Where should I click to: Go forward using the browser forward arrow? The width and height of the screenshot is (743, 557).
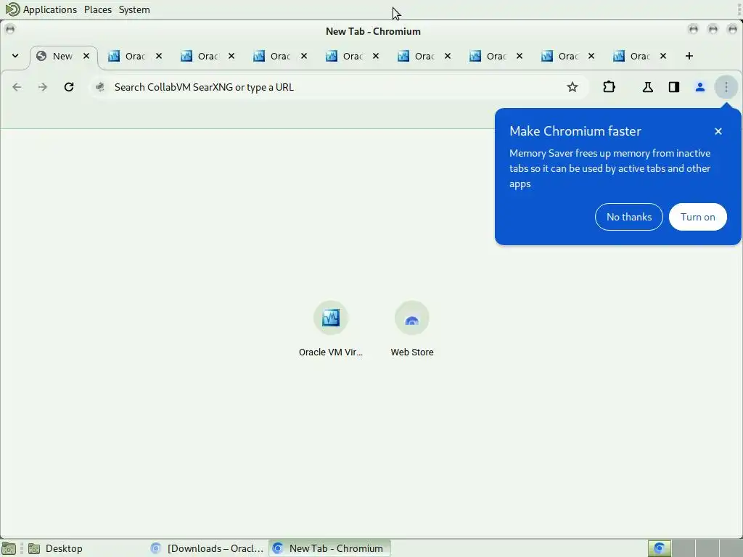(x=43, y=87)
